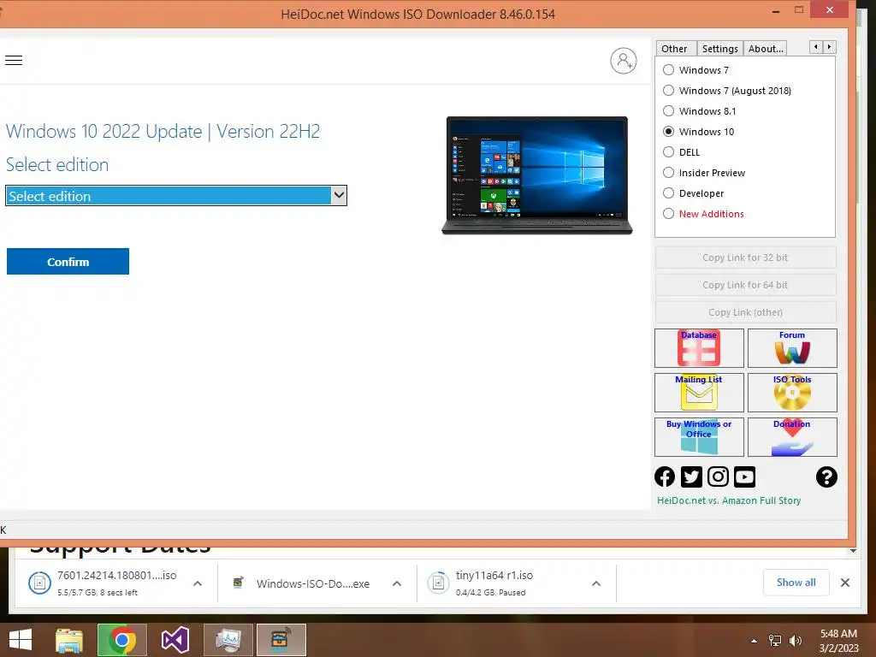Open the hamburger menu icon

tap(14, 61)
